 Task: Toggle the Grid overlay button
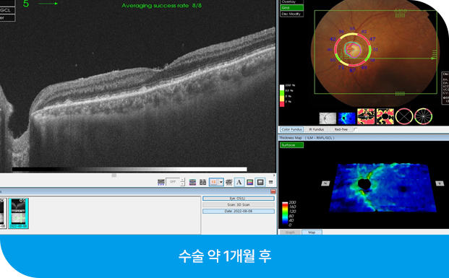tap(291, 8)
